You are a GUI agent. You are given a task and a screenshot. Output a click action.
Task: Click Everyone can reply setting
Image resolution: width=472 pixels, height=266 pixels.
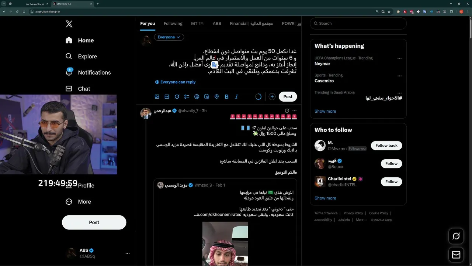coord(176,82)
